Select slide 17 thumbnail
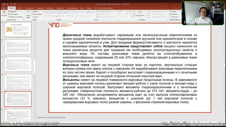Viewport: 226px width, 127px height. (x=18, y=64)
